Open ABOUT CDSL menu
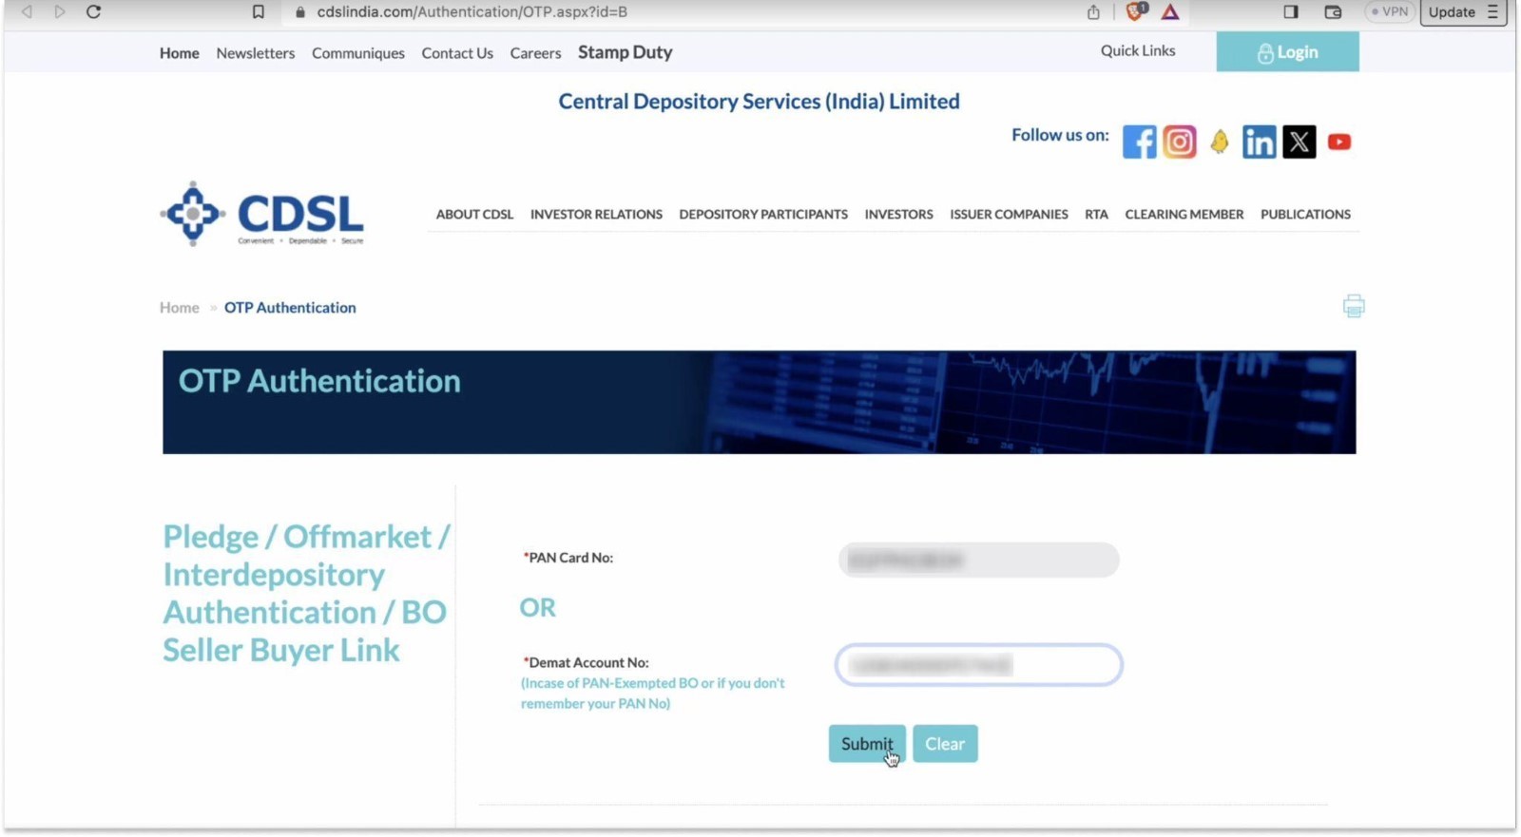The height and width of the screenshot is (837, 1521). (x=474, y=215)
